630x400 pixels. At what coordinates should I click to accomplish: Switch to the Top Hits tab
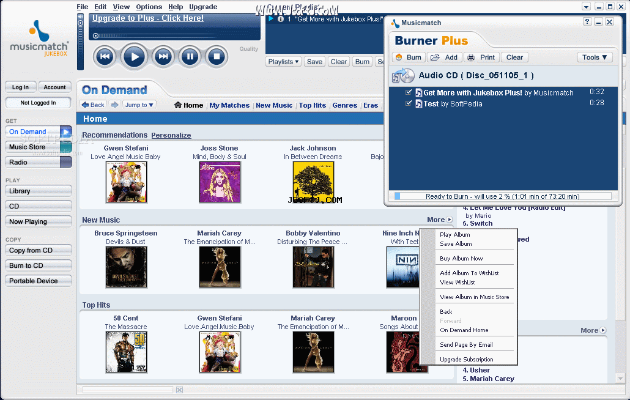coord(312,105)
